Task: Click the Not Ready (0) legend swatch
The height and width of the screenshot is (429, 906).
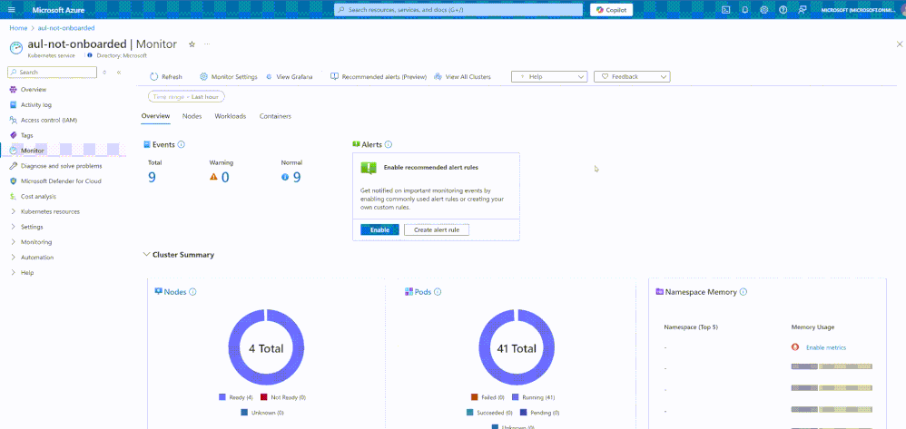Action: [x=263, y=397]
